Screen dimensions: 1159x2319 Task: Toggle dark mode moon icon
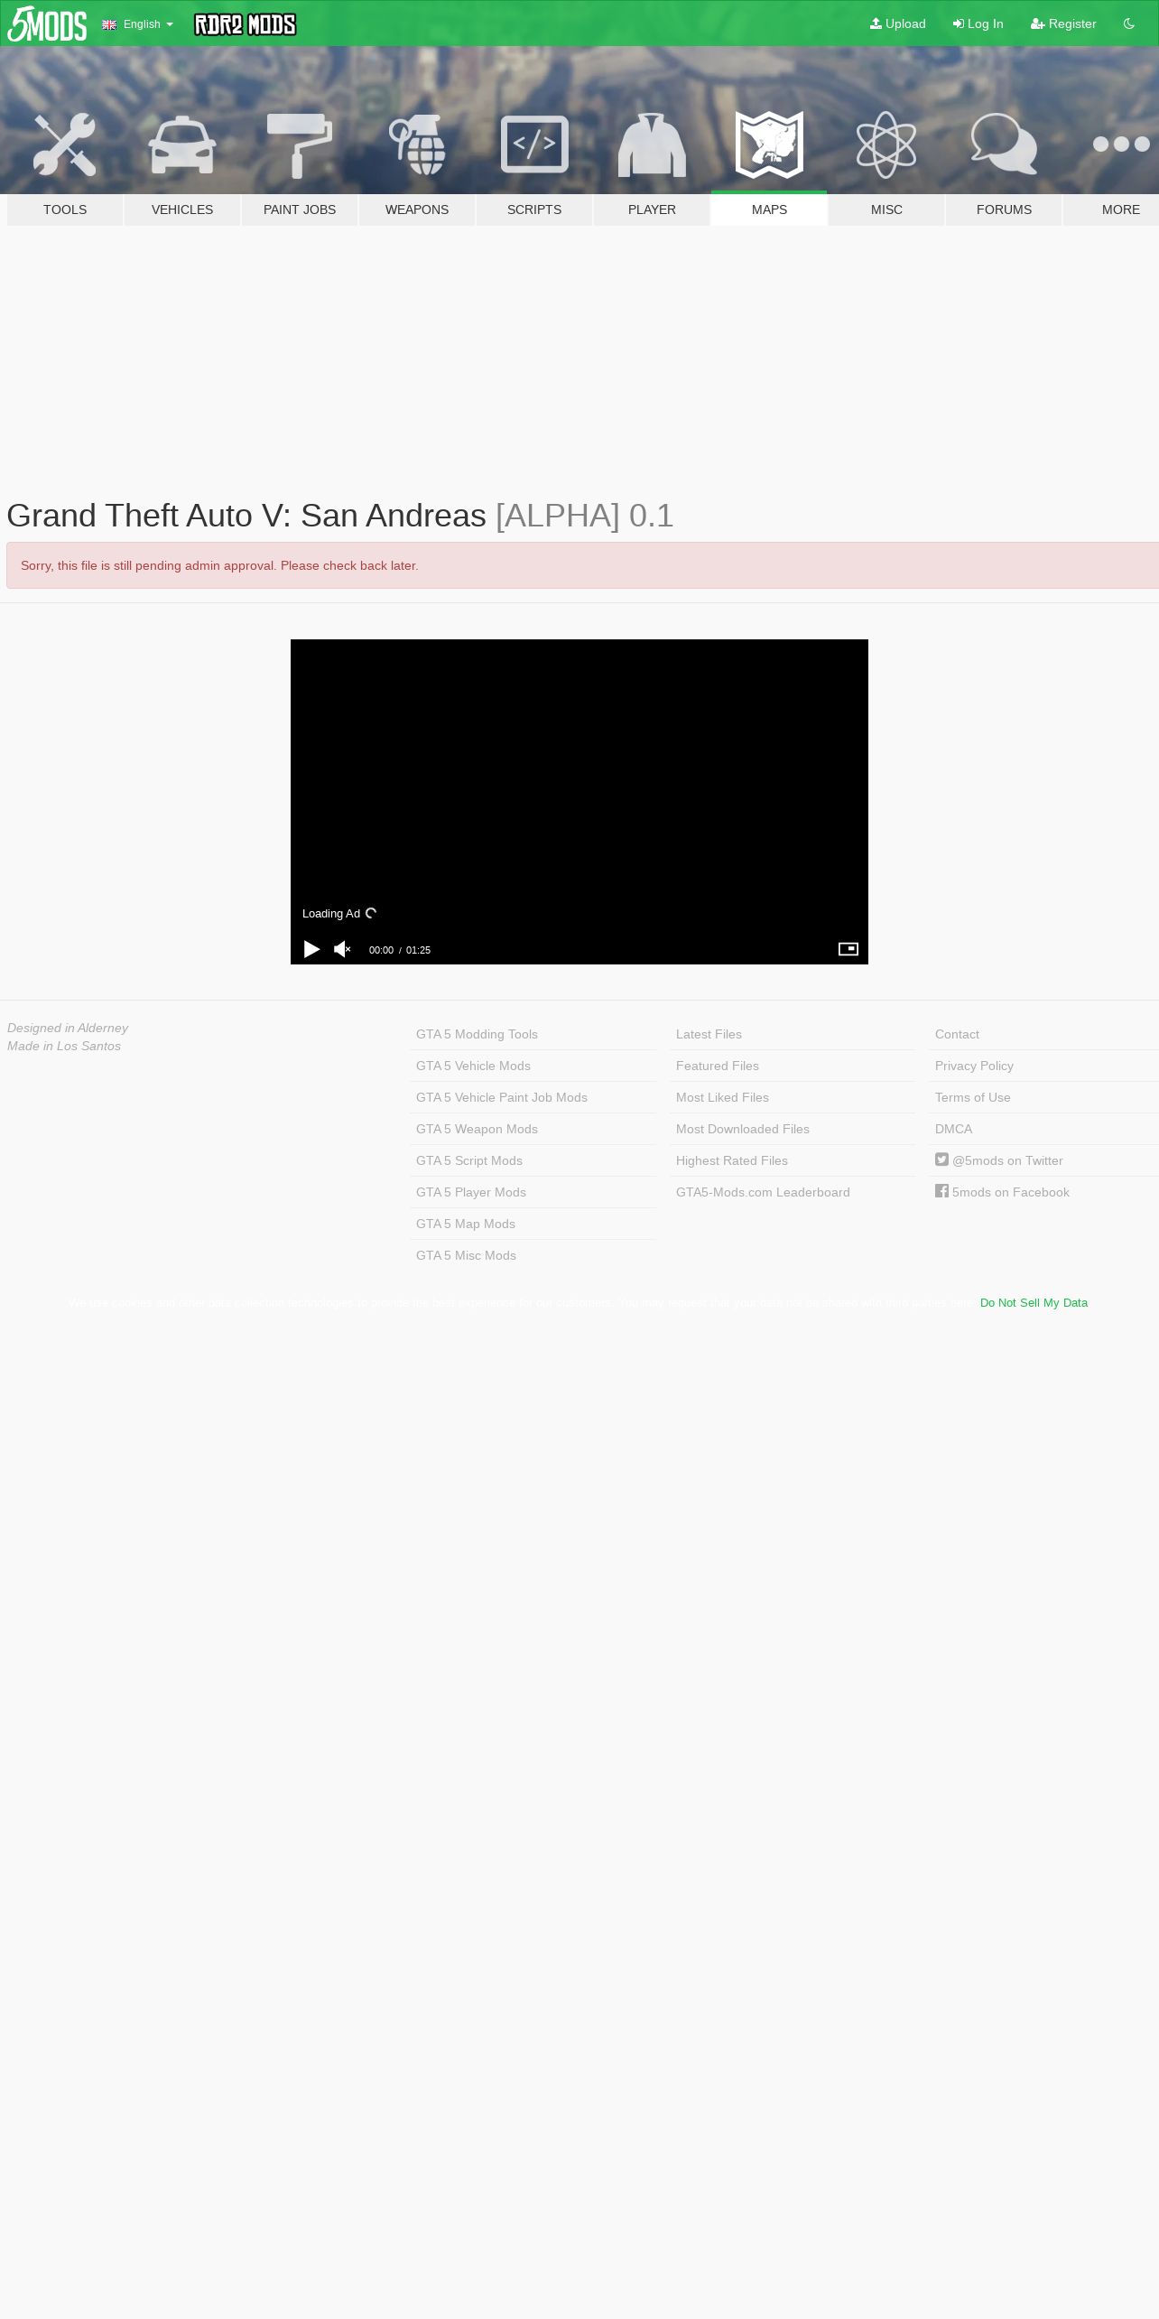coord(1128,23)
